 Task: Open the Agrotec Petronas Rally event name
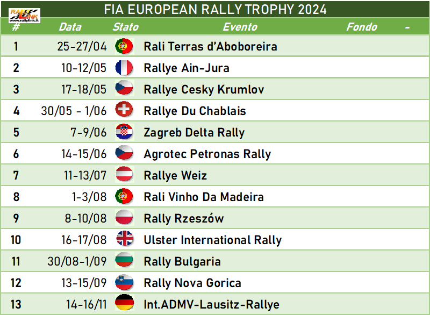tap(207, 154)
